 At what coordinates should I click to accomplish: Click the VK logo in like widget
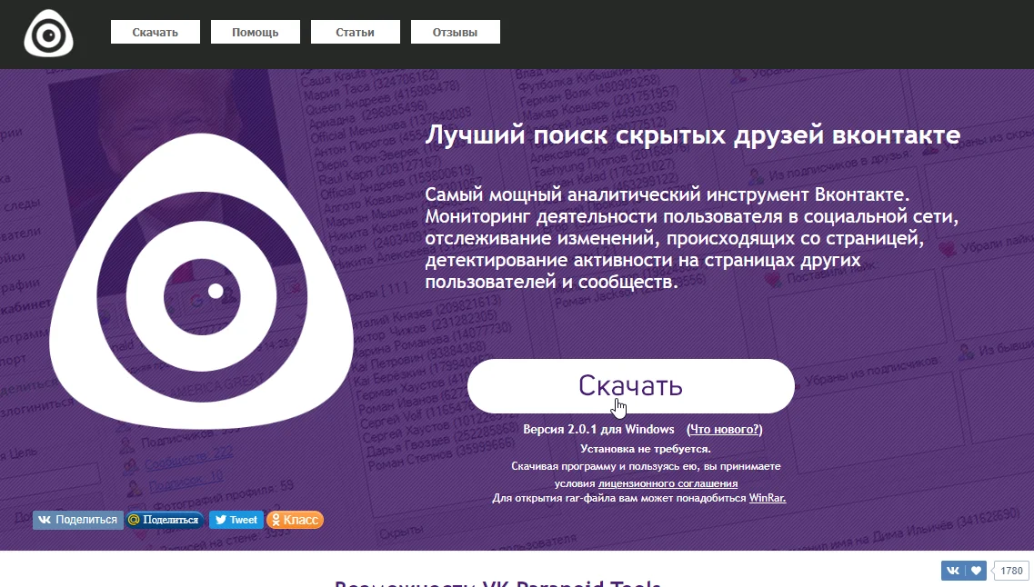(953, 571)
